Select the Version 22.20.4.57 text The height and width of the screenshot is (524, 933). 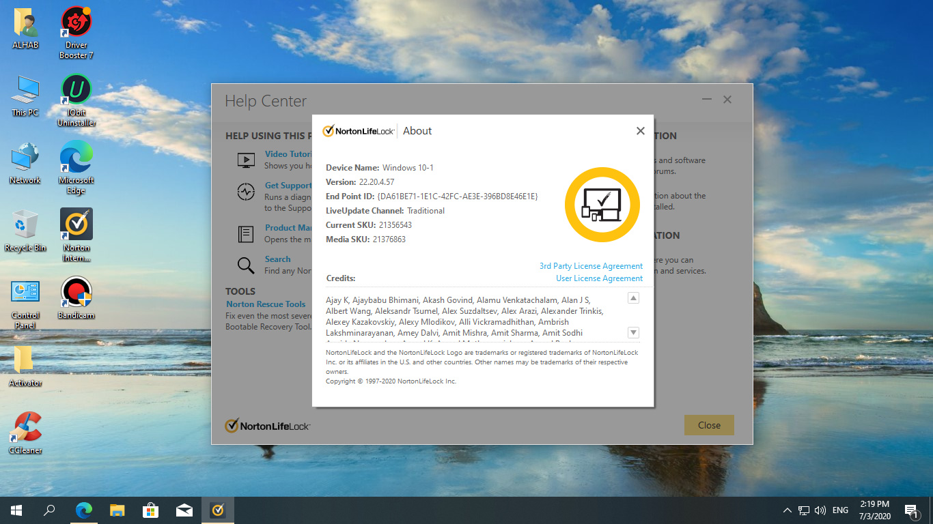click(360, 182)
